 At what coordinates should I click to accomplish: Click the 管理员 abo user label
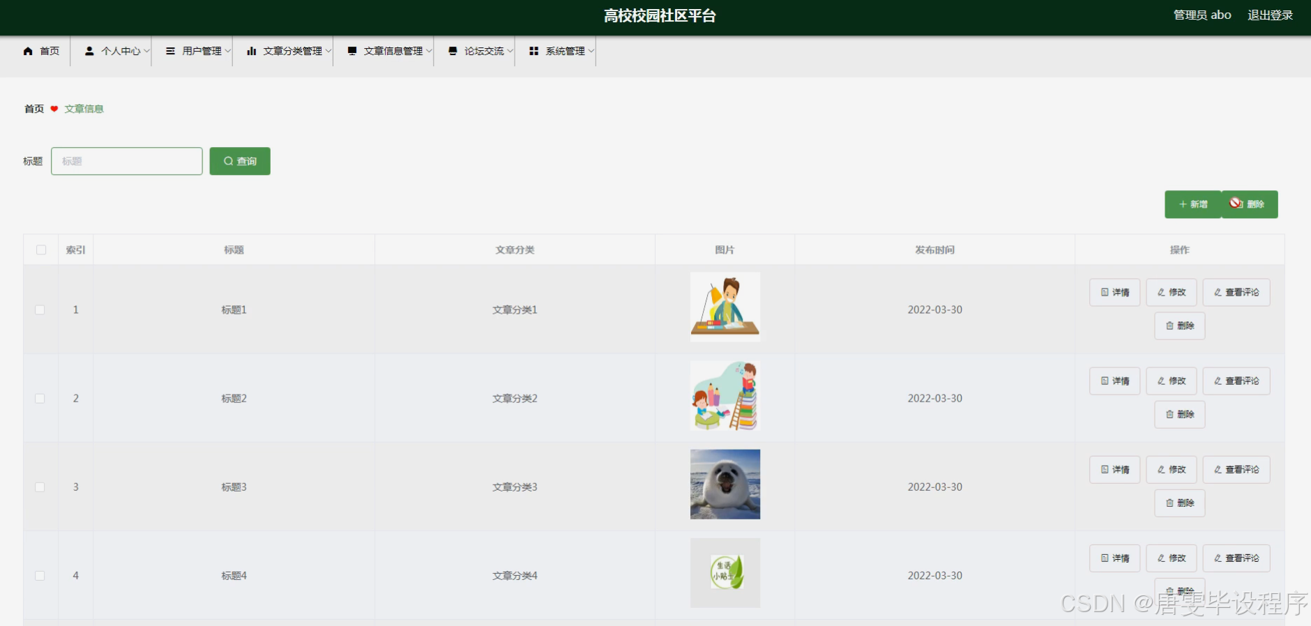point(1202,15)
